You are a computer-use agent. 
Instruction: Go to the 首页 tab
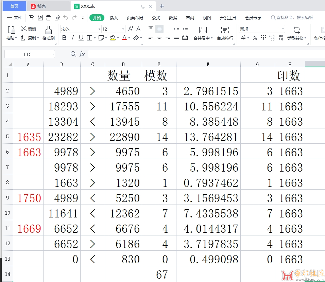(x=14, y=6)
